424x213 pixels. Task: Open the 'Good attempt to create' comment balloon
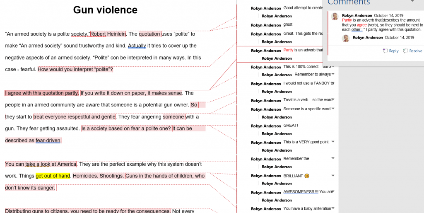303,8
